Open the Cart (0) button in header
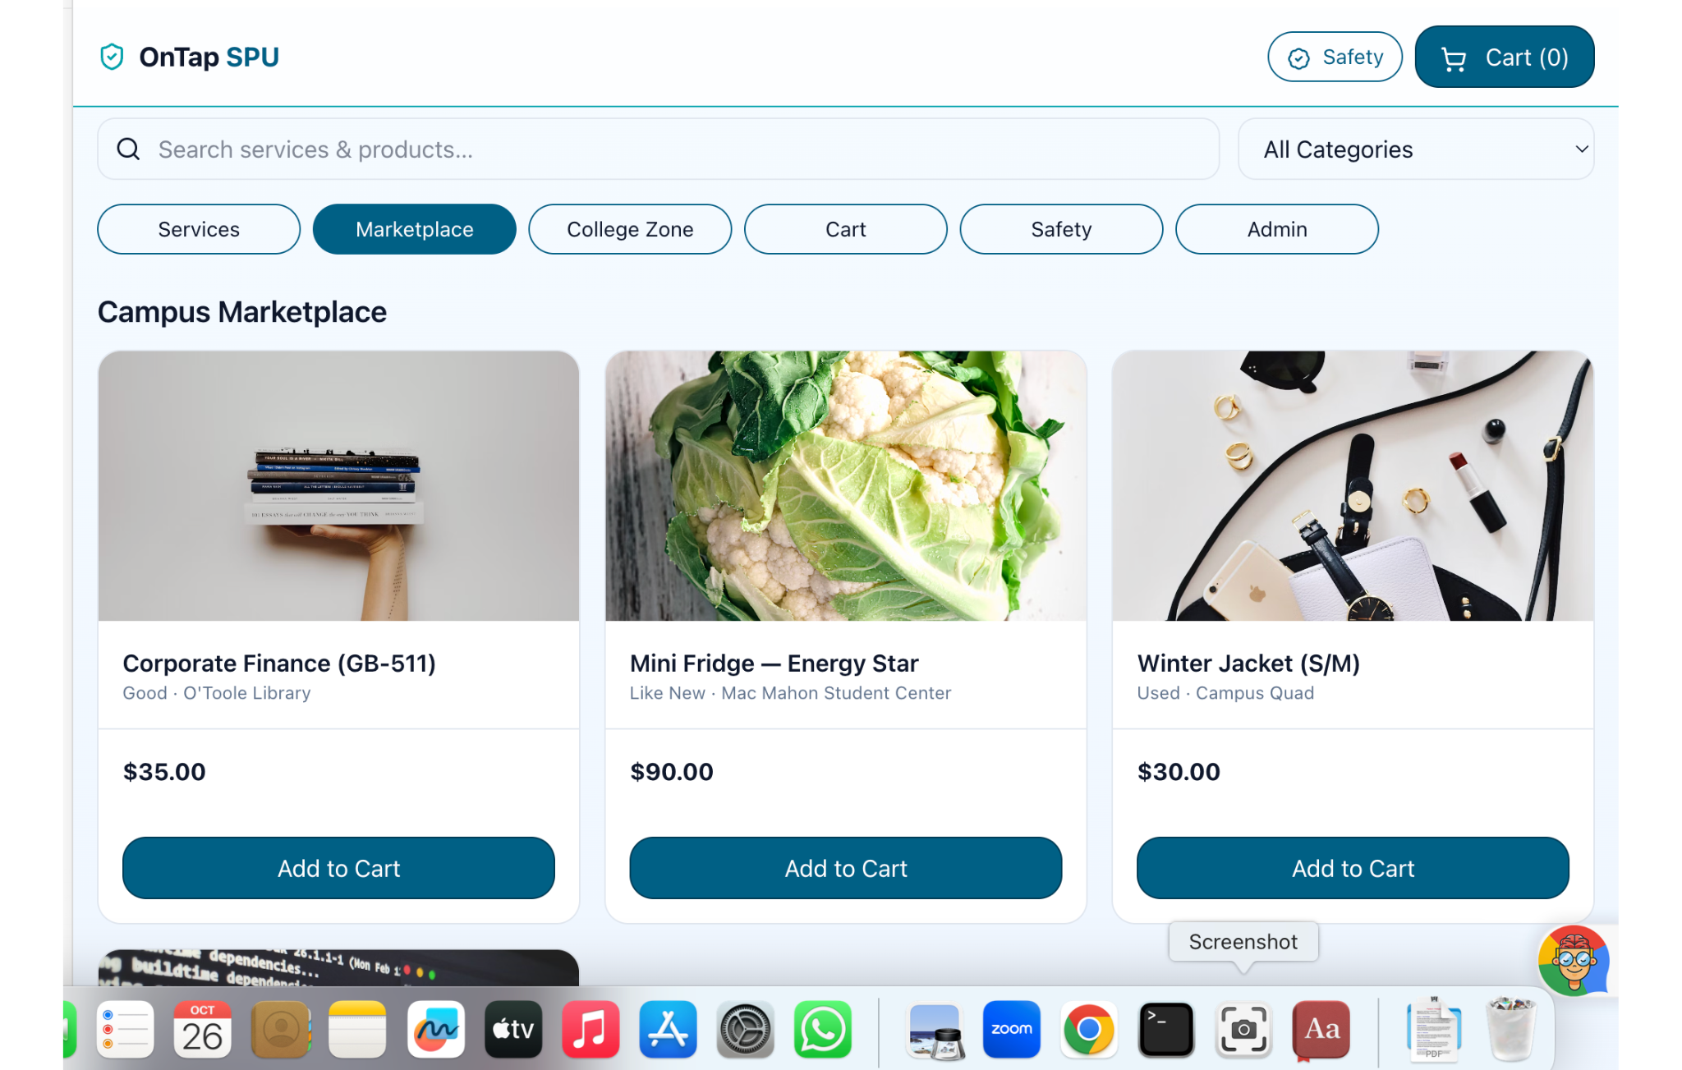This screenshot has width=1682, height=1070. pos(1504,57)
